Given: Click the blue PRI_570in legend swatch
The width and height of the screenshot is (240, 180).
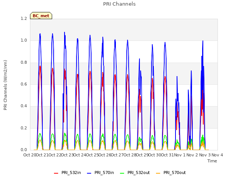Looking at the screenshot, I should pyautogui.click(x=89, y=173).
